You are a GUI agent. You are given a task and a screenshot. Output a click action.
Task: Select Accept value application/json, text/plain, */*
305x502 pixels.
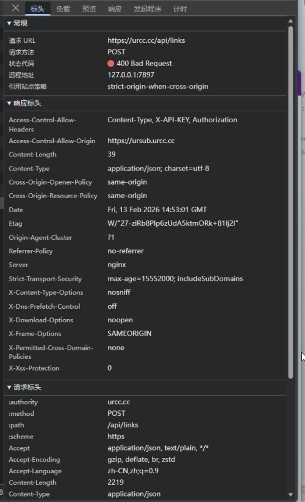(158, 448)
